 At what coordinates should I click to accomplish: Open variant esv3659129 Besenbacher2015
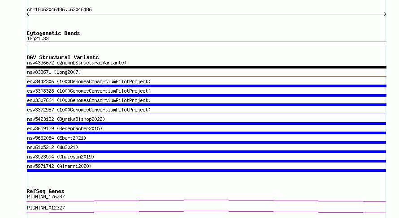65,128
